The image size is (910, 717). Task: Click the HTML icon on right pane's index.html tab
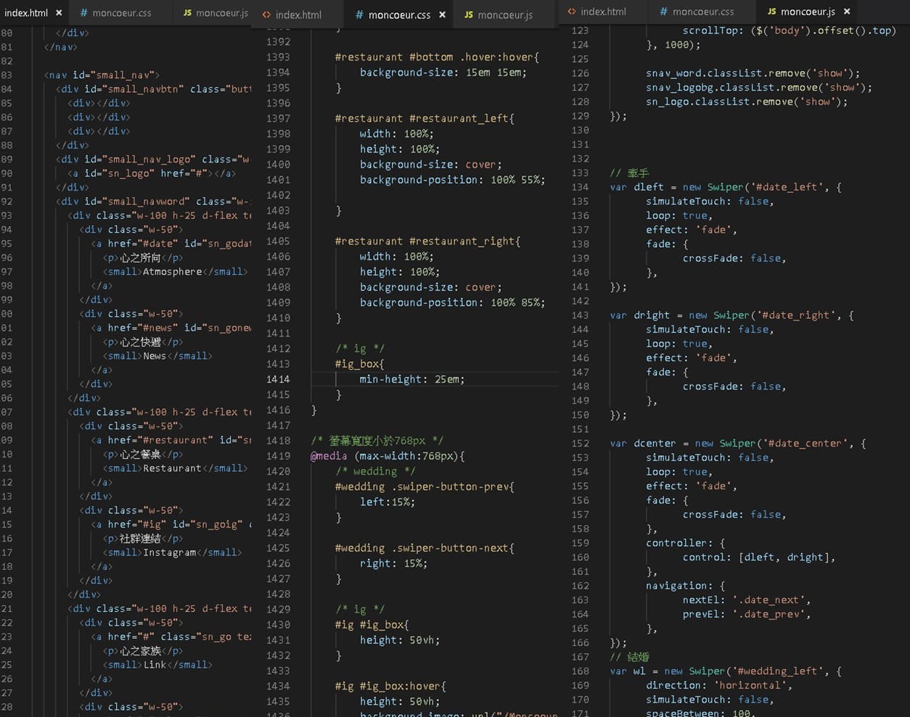[x=572, y=12]
